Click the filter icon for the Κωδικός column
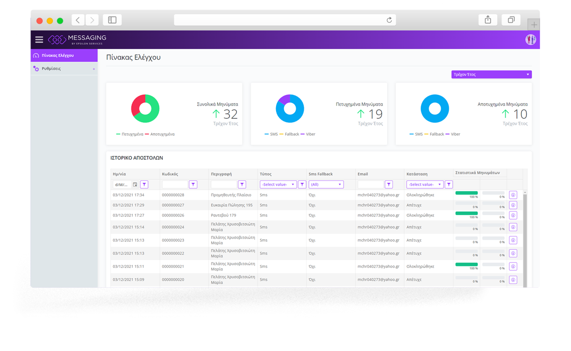571x351 pixels. [193, 185]
